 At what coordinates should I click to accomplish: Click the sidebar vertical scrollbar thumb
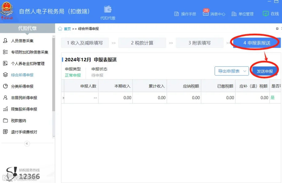click(x=54, y=74)
